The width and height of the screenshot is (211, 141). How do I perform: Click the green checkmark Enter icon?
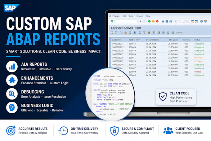point(112,21)
